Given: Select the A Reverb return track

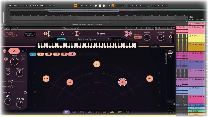Looking at the screenshot, I should [x=197, y=108].
